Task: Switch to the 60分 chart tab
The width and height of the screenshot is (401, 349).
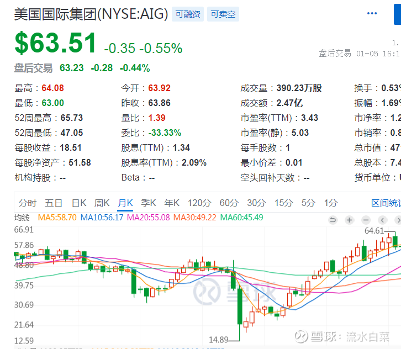Action: (229, 203)
